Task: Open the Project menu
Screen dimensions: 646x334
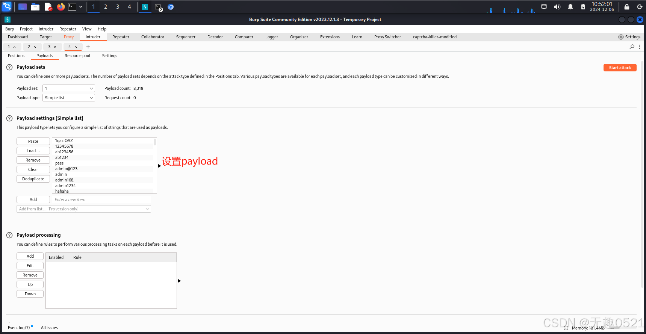Action: click(26, 29)
